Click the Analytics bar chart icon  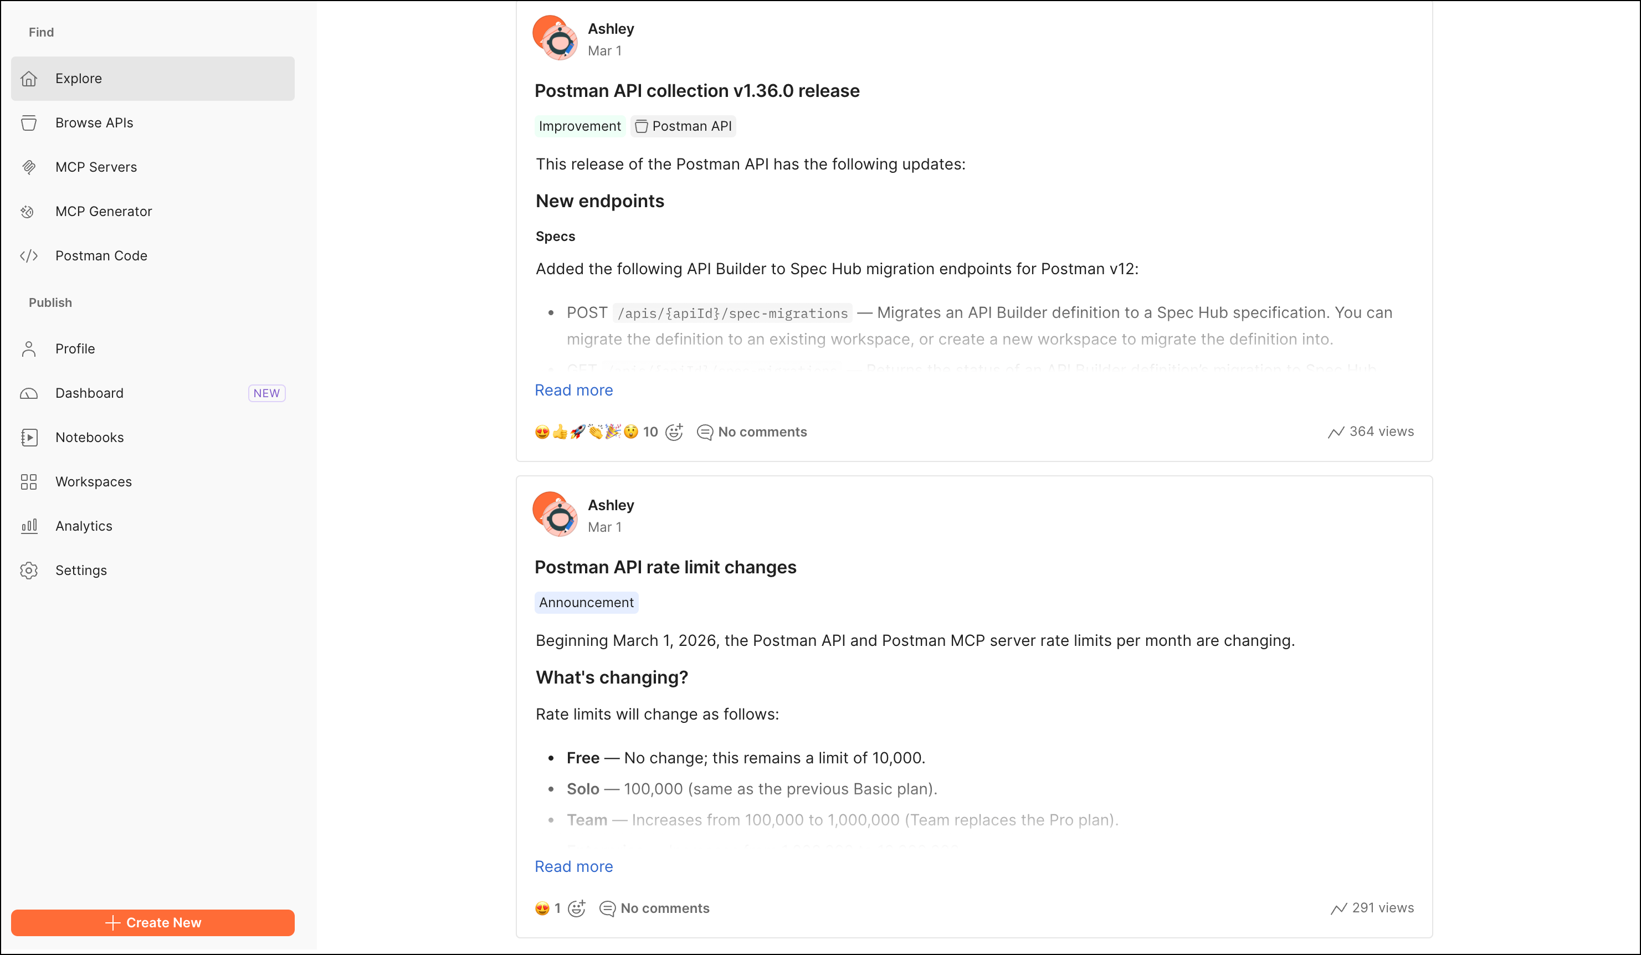click(x=29, y=526)
